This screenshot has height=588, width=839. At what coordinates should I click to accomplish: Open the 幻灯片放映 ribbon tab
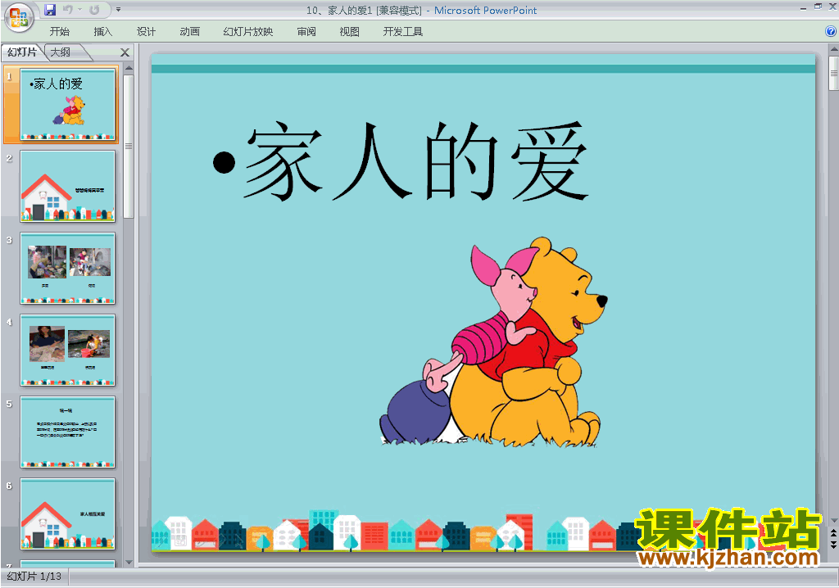pos(247,32)
